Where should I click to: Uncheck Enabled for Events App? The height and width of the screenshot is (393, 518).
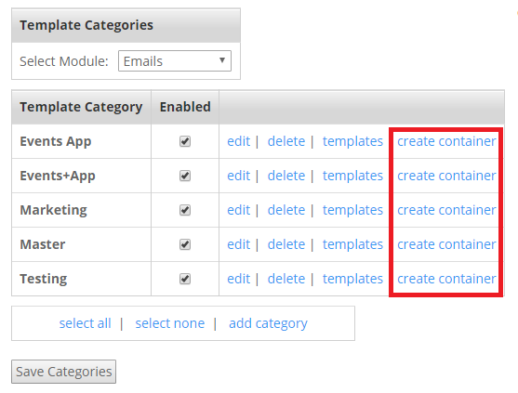tap(185, 141)
